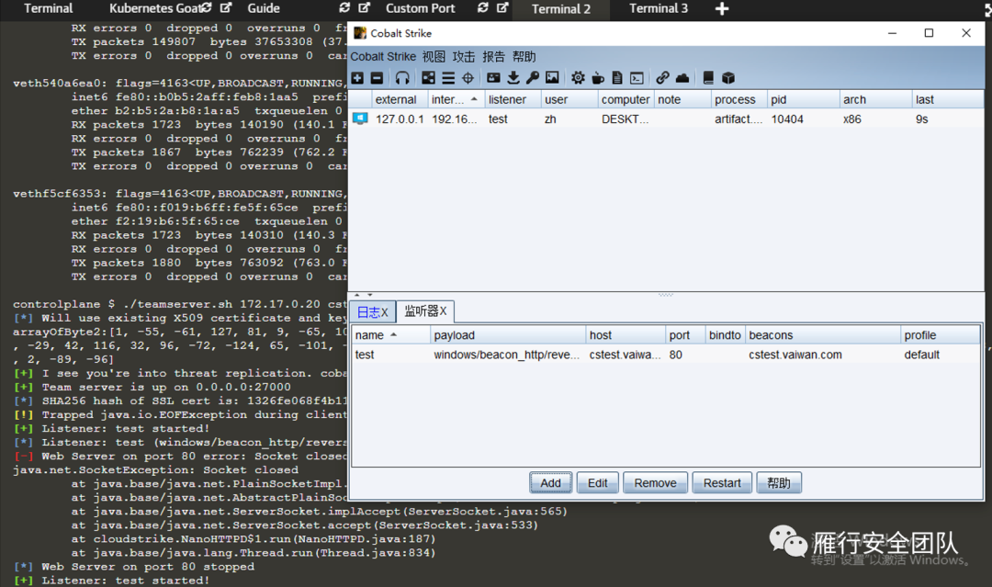992x587 pixels.
Task: Open the 攻击 menu
Action: pos(464,56)
